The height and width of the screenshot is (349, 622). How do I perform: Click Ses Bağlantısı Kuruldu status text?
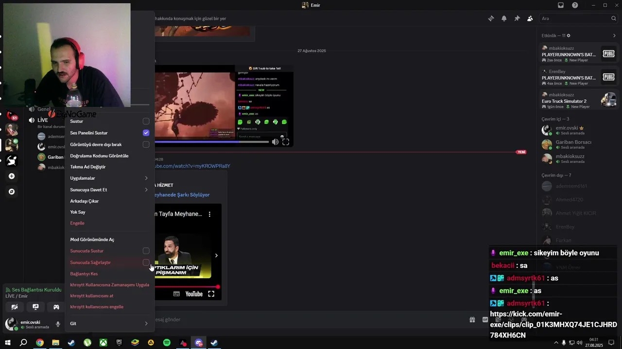36,290
